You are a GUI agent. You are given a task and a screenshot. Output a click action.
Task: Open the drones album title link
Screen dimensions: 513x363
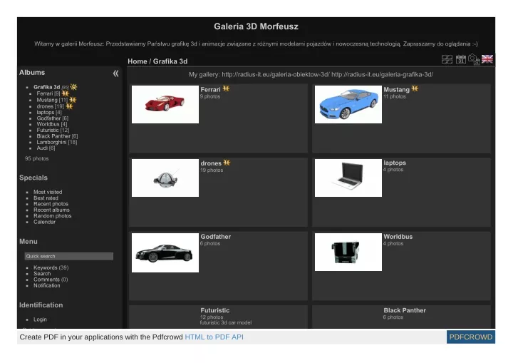tap(211, 163)
